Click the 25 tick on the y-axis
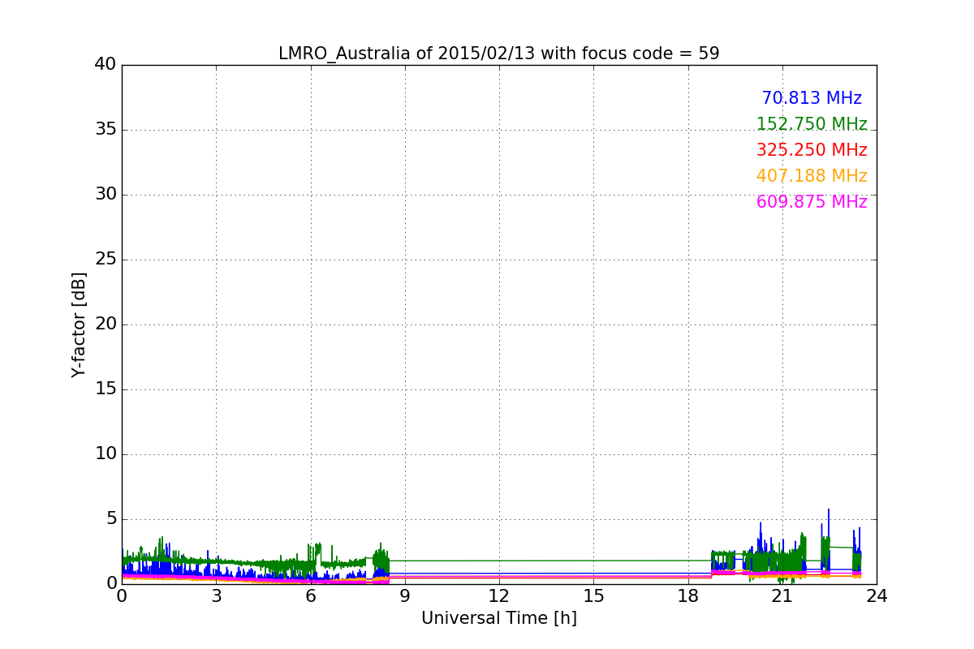Screen dimensions: 974x649 point(105,260)
